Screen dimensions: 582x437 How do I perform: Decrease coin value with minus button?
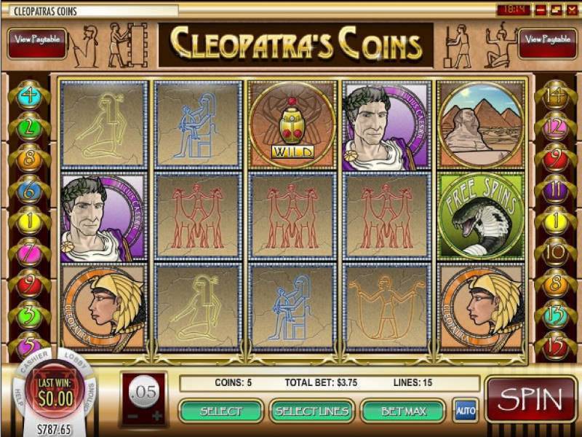[x=133, y=416]
